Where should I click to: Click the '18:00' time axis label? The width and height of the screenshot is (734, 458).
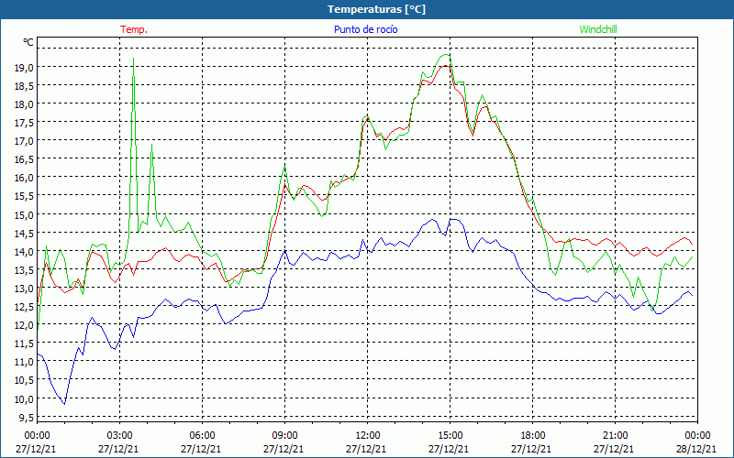click(532, 436)
